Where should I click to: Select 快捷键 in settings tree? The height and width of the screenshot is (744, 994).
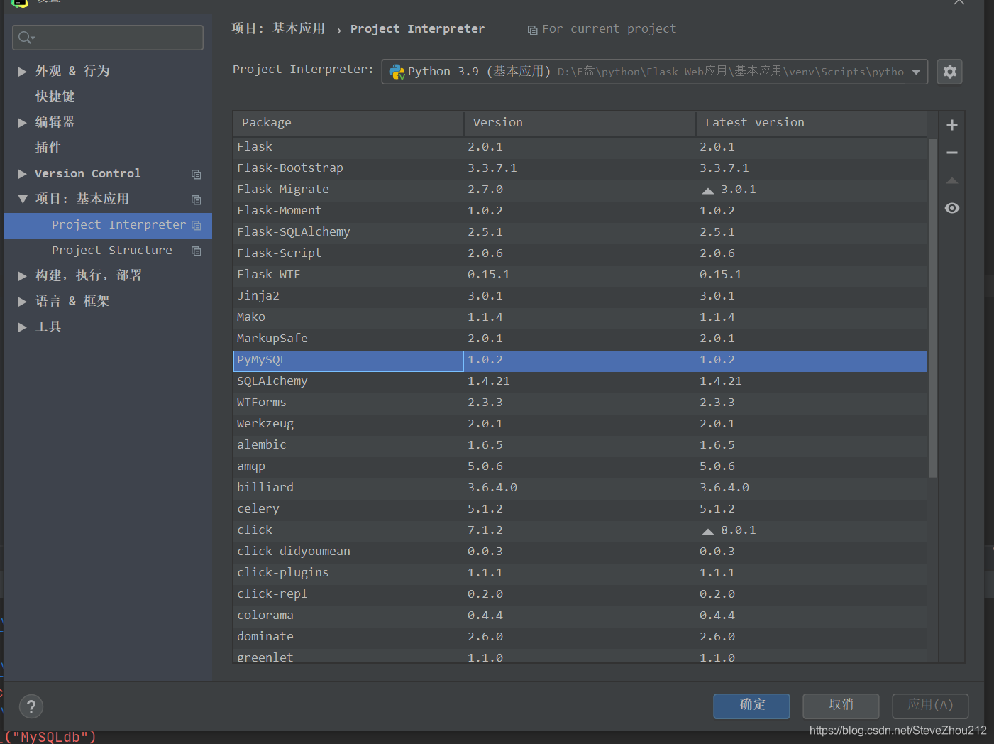pos(55,97)
